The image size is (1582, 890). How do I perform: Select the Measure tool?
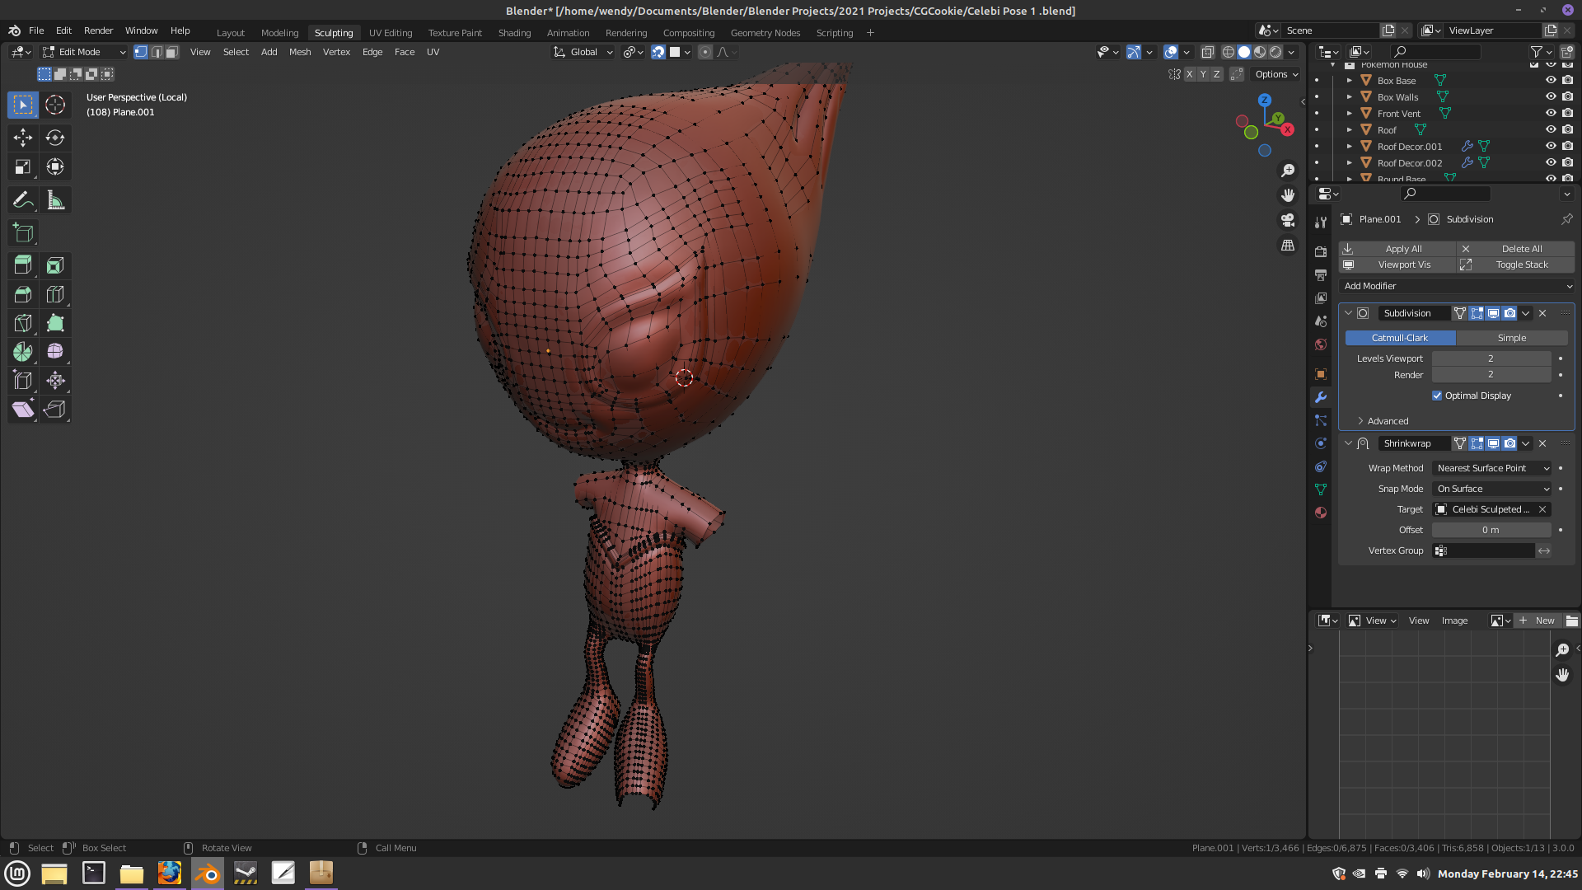click(55, 200)
